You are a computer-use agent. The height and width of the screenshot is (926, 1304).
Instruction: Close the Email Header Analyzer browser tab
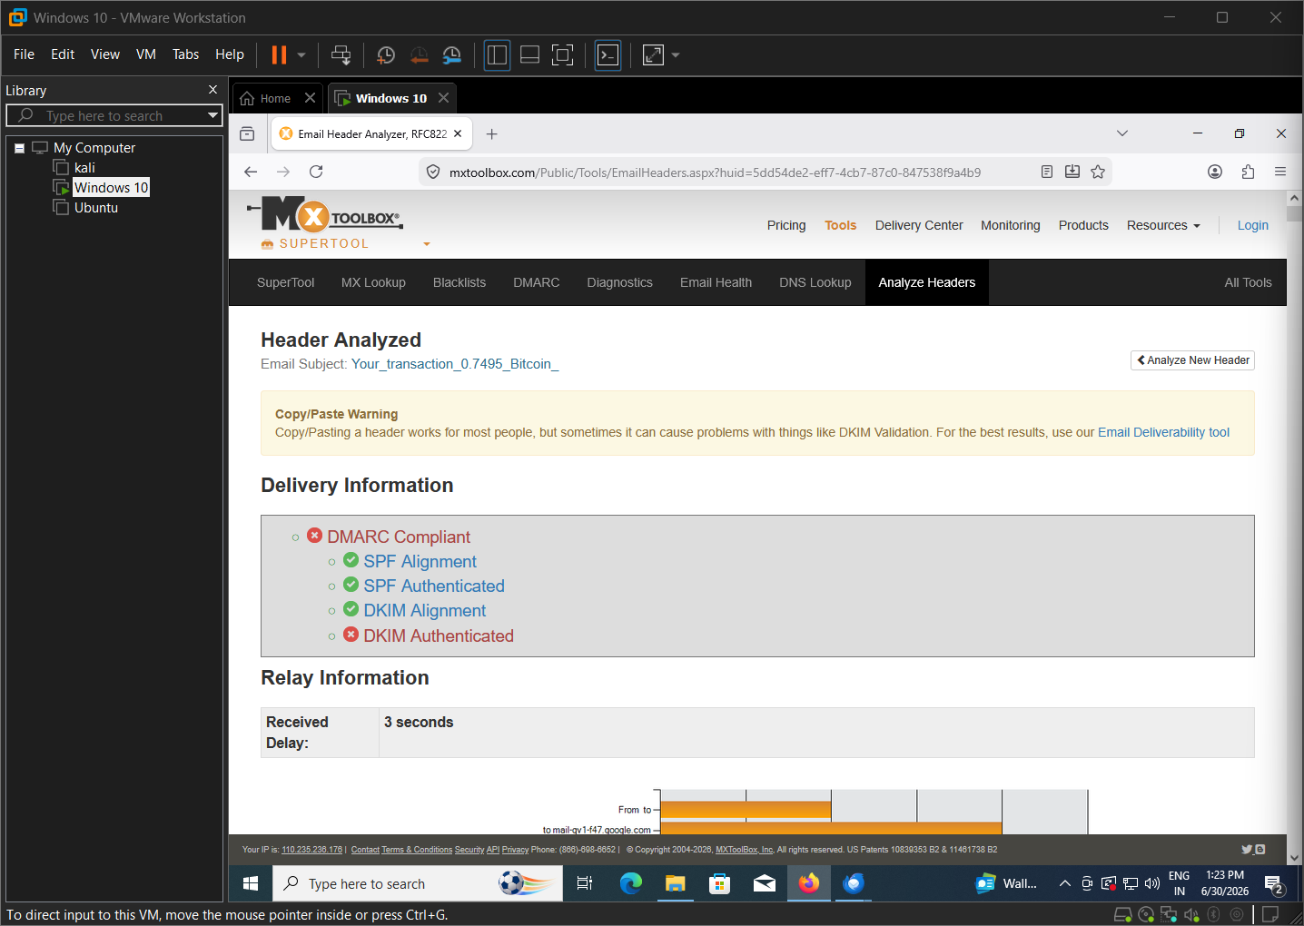point(458,134)
